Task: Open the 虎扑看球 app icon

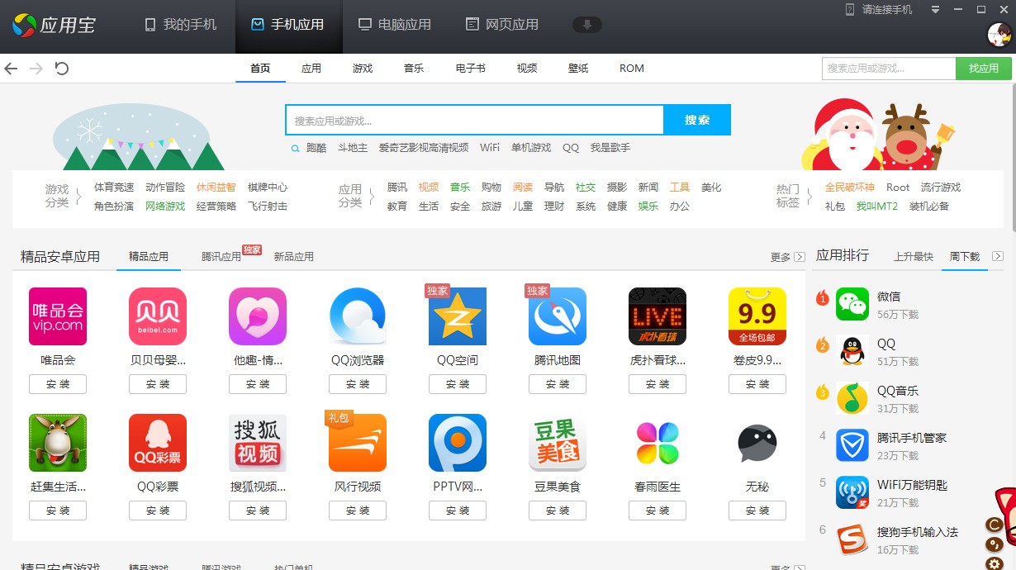Action: pyautogui.click(x=658, y=316)
